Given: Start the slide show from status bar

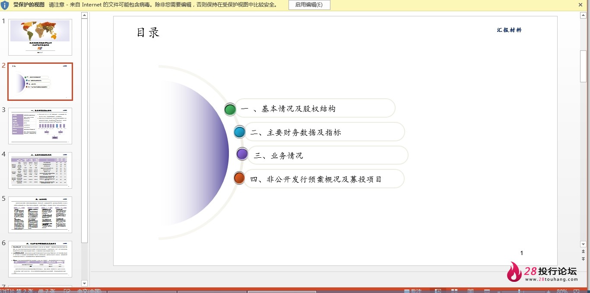Looking at the screenshot, I should 487,291.
